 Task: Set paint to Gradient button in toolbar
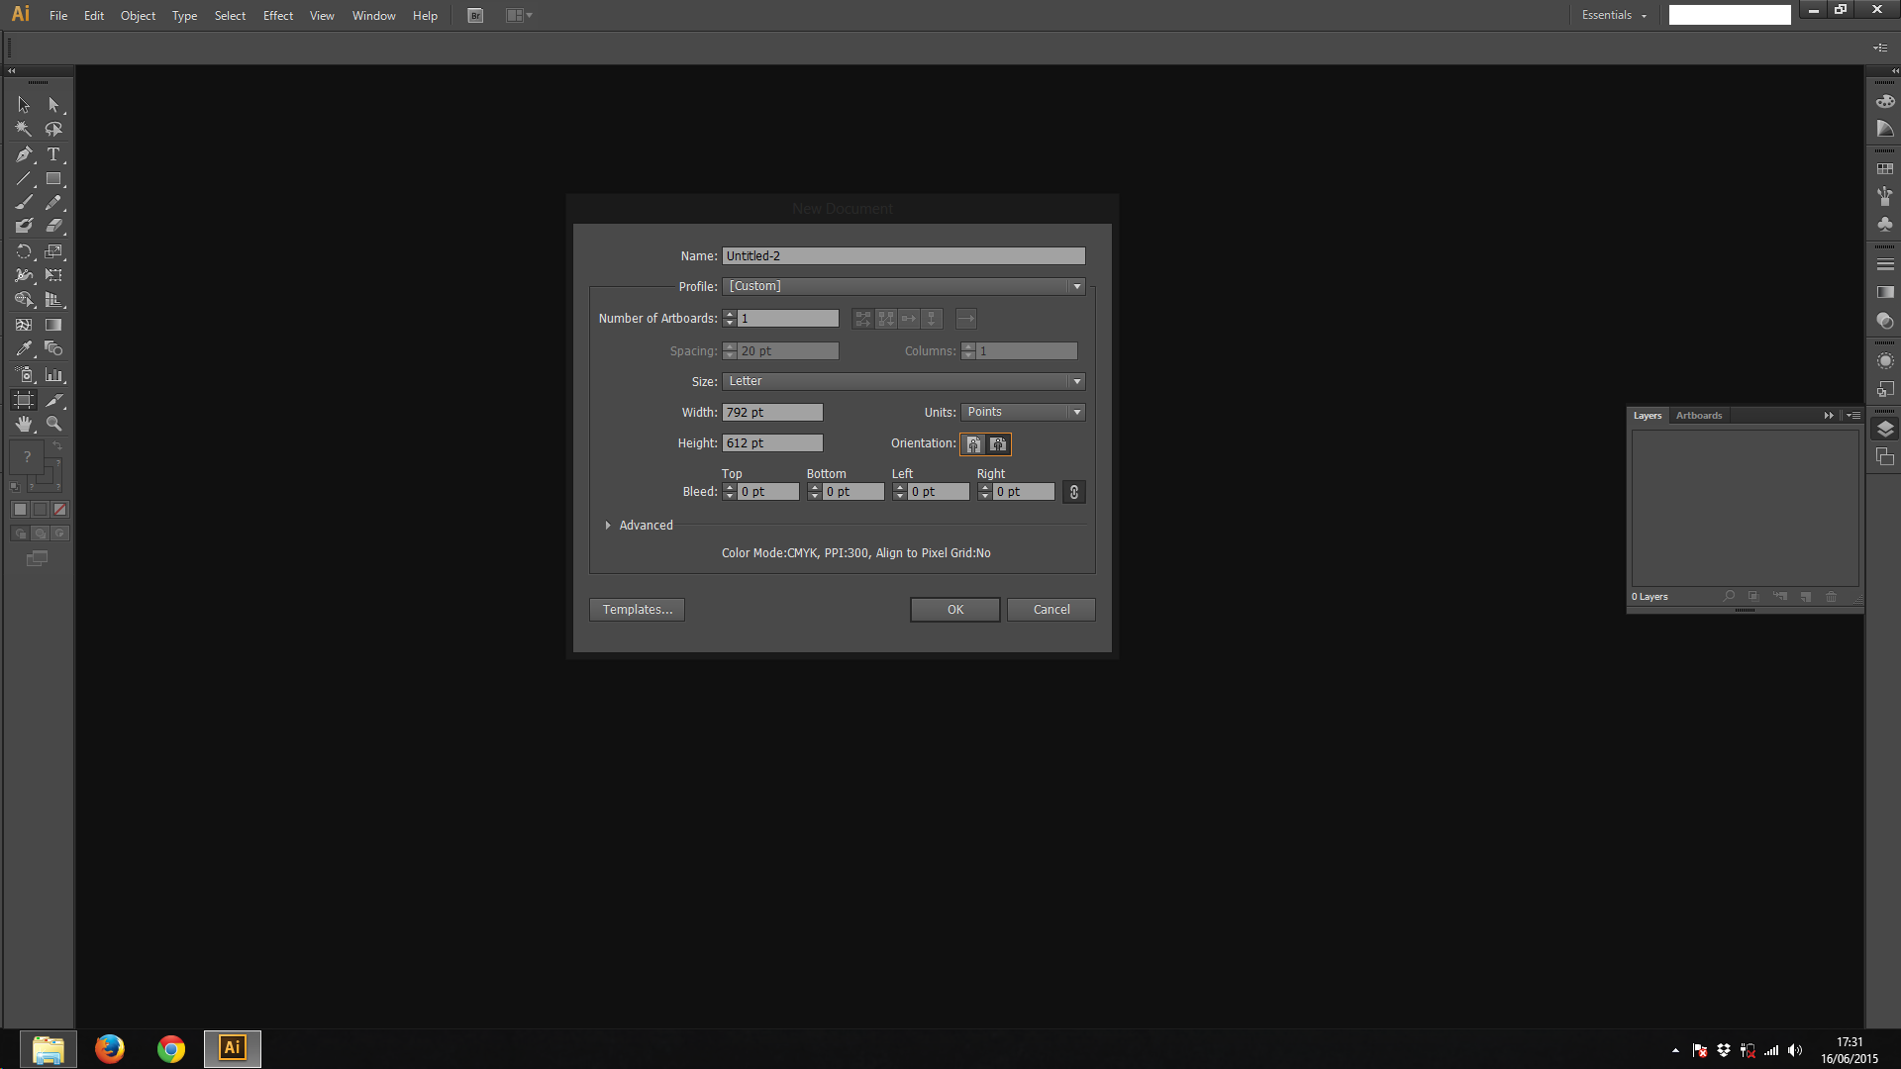click(40, 510)
